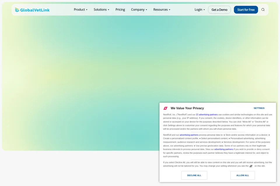Viewport: 280px width, 186px height.
Task: Click ALLOW ALL in privacy popup
Action: tap(242, 175)
